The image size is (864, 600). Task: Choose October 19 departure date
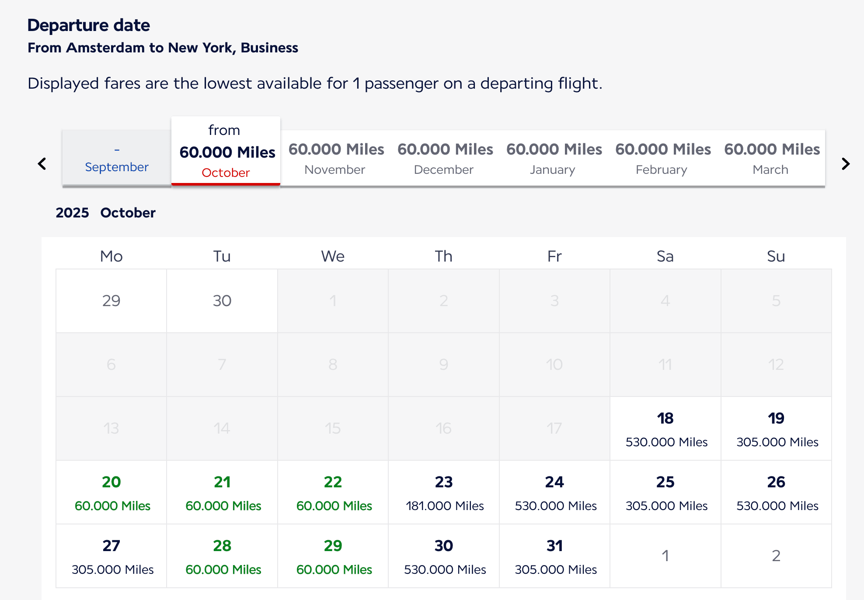(776, 429)
